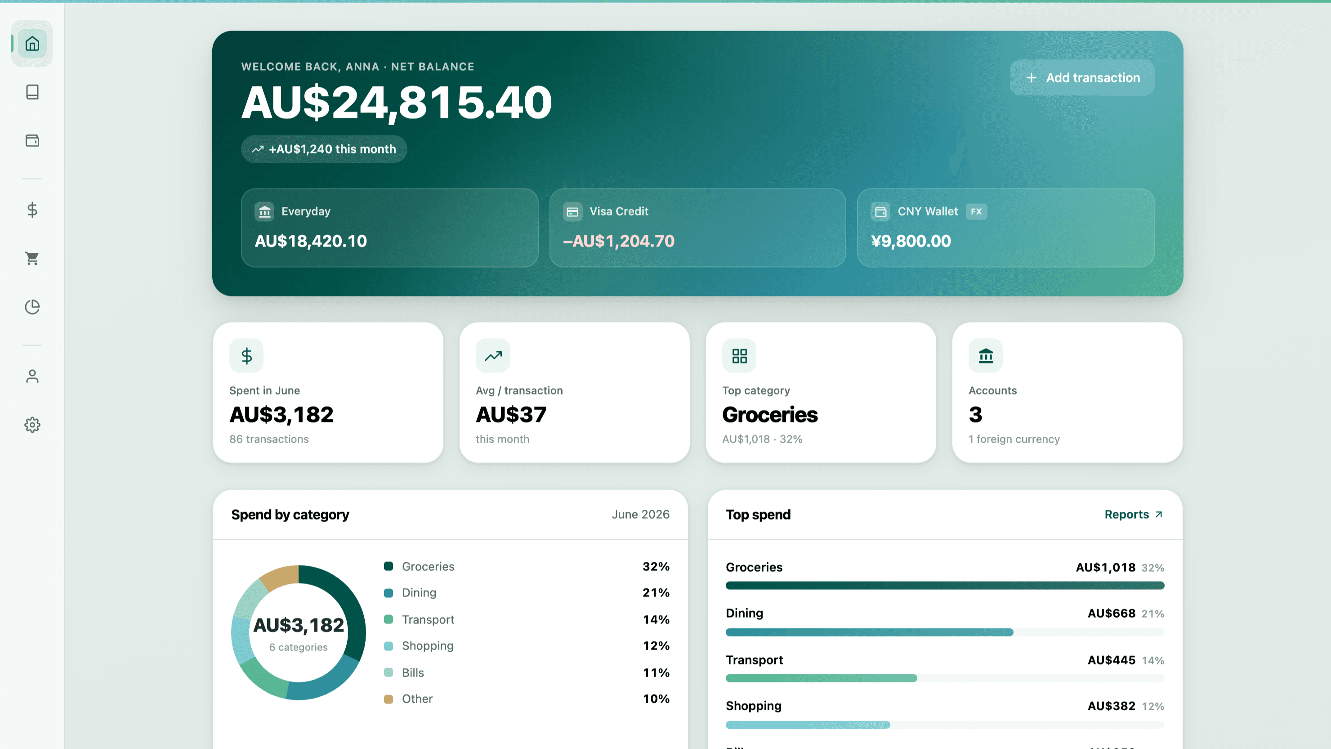Image resolution: width=1331 pixels, height=749 pixels.
Task: Open the pie chart reports icon in sidebar
Action: (32, 307)
